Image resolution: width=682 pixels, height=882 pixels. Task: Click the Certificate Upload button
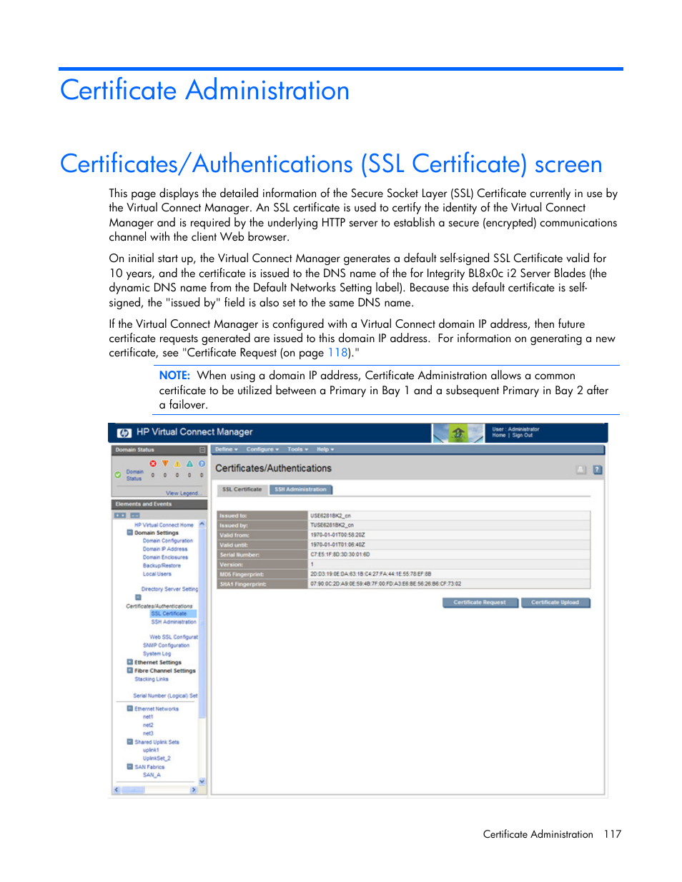coord(555,603)
